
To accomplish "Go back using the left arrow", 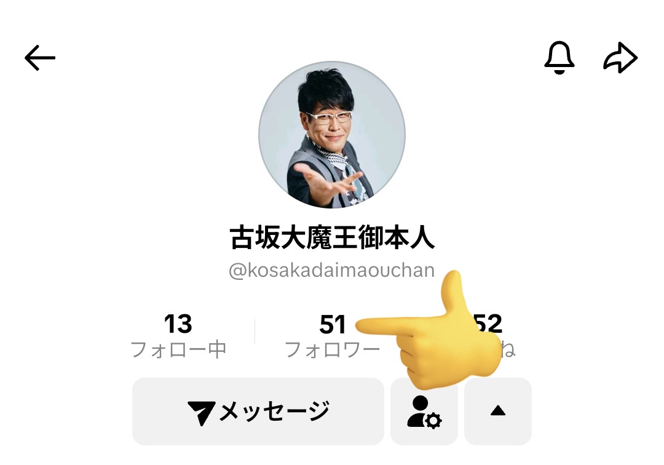I will coord(40,58).
